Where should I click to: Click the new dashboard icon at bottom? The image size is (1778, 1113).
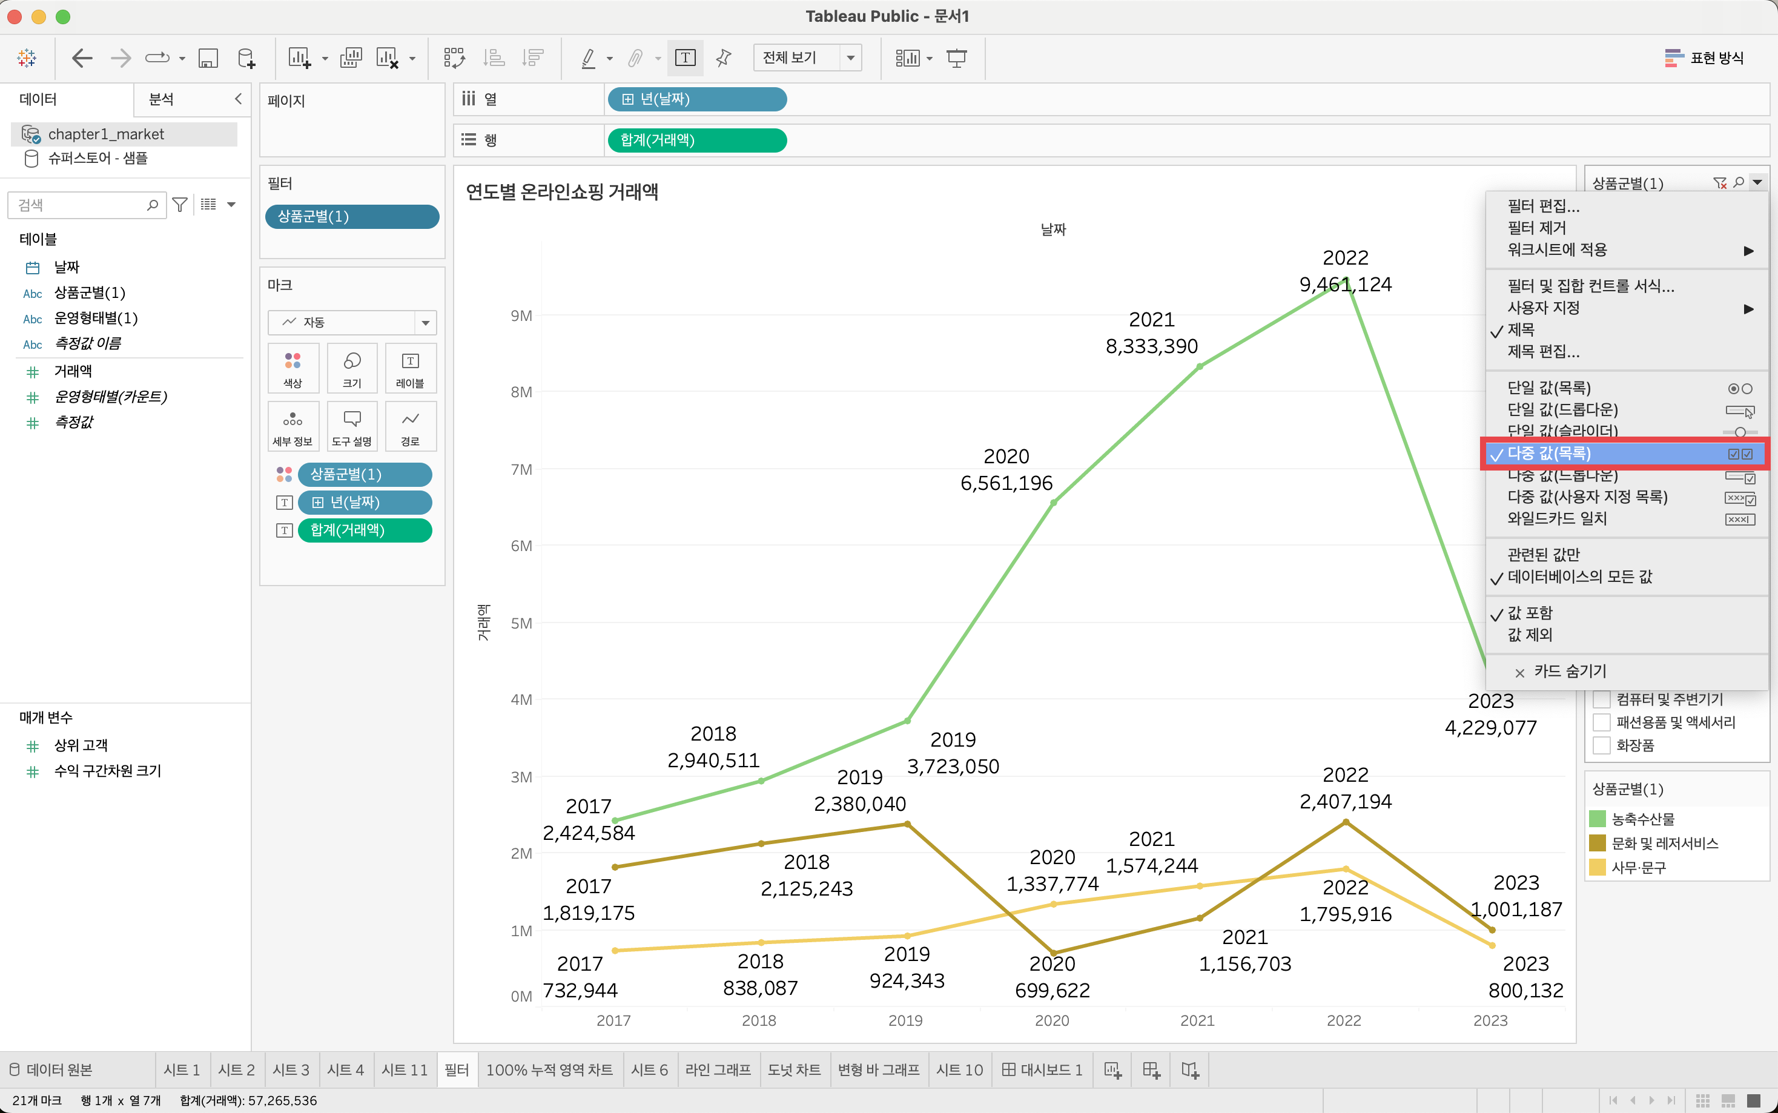click(1151, 1069)
